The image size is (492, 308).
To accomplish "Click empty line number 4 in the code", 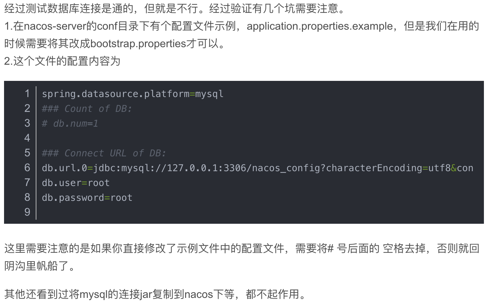I will (x=27, y=138).
